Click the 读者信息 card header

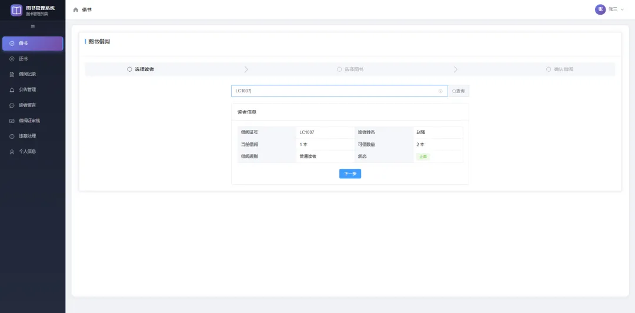350,112
